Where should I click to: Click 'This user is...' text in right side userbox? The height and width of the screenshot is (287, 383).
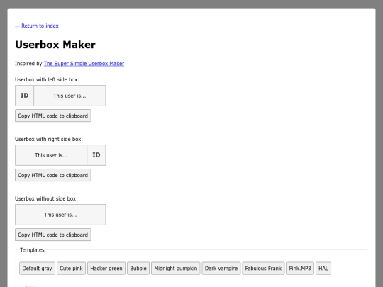[51, 155]
